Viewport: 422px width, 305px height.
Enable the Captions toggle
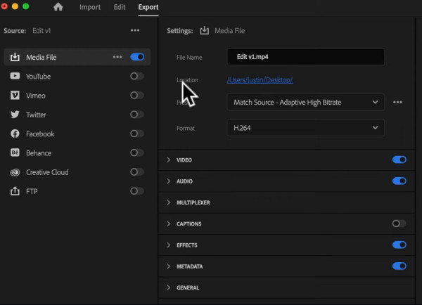tap(399, 223)
